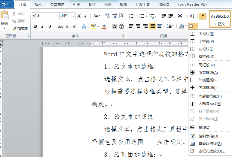Open Font dialog launcher
This screenshot has height=157, width=232.
[x=123, y=36]
